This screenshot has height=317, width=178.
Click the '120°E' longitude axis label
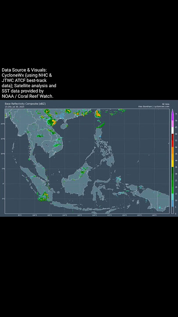(x=94, y=215)
